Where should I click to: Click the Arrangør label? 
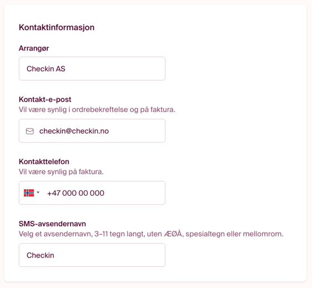pyautogui.click(x=34, y=48)
